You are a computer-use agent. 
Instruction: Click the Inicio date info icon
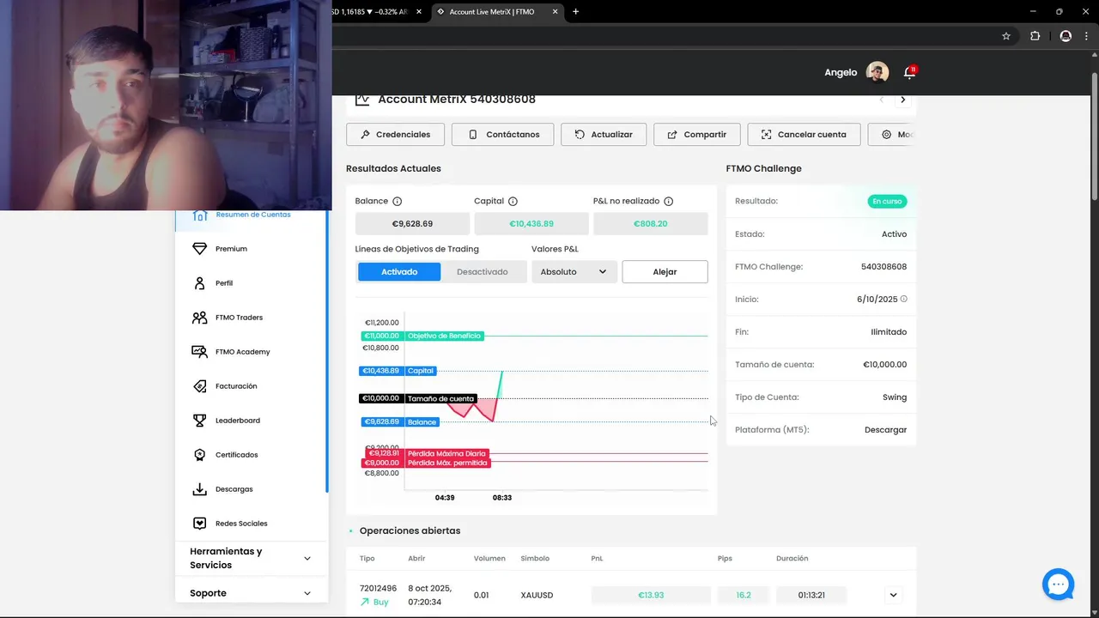click(903, 300)
